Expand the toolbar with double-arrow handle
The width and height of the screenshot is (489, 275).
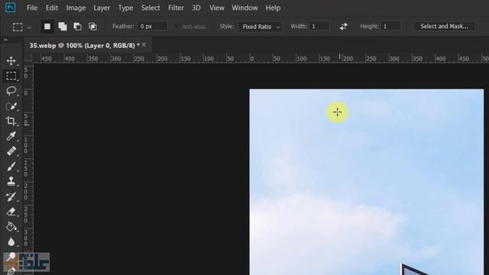pos(5,40)
